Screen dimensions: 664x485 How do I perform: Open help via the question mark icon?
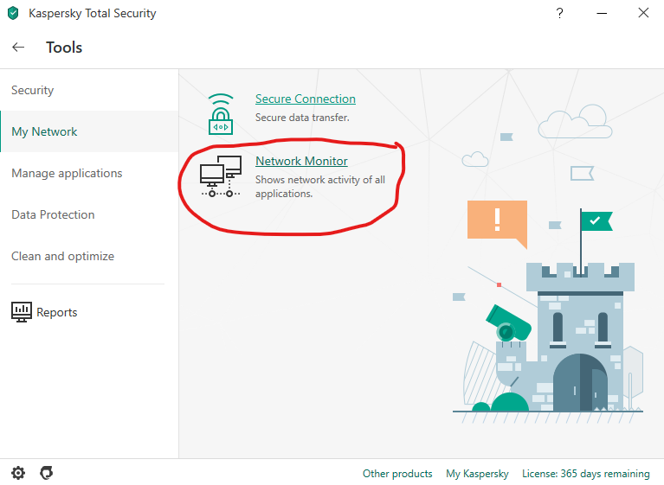pos(559,13)
